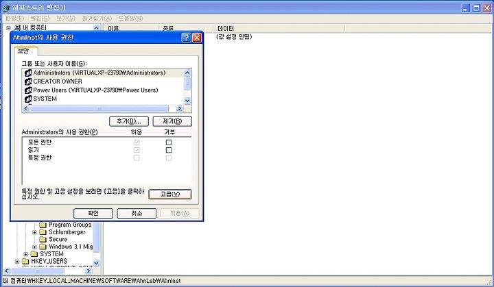Click the Windows 3.1 Mig folder icon

click(43, 247)
